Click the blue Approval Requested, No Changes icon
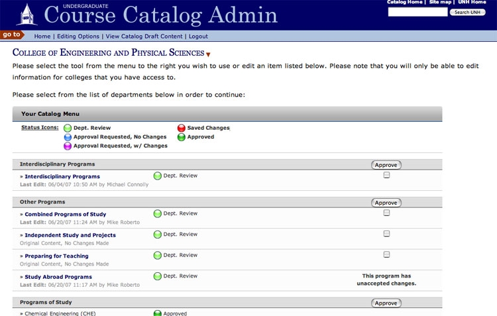The width and height of the screenshot is (497, 316). [x=68, y=137]
